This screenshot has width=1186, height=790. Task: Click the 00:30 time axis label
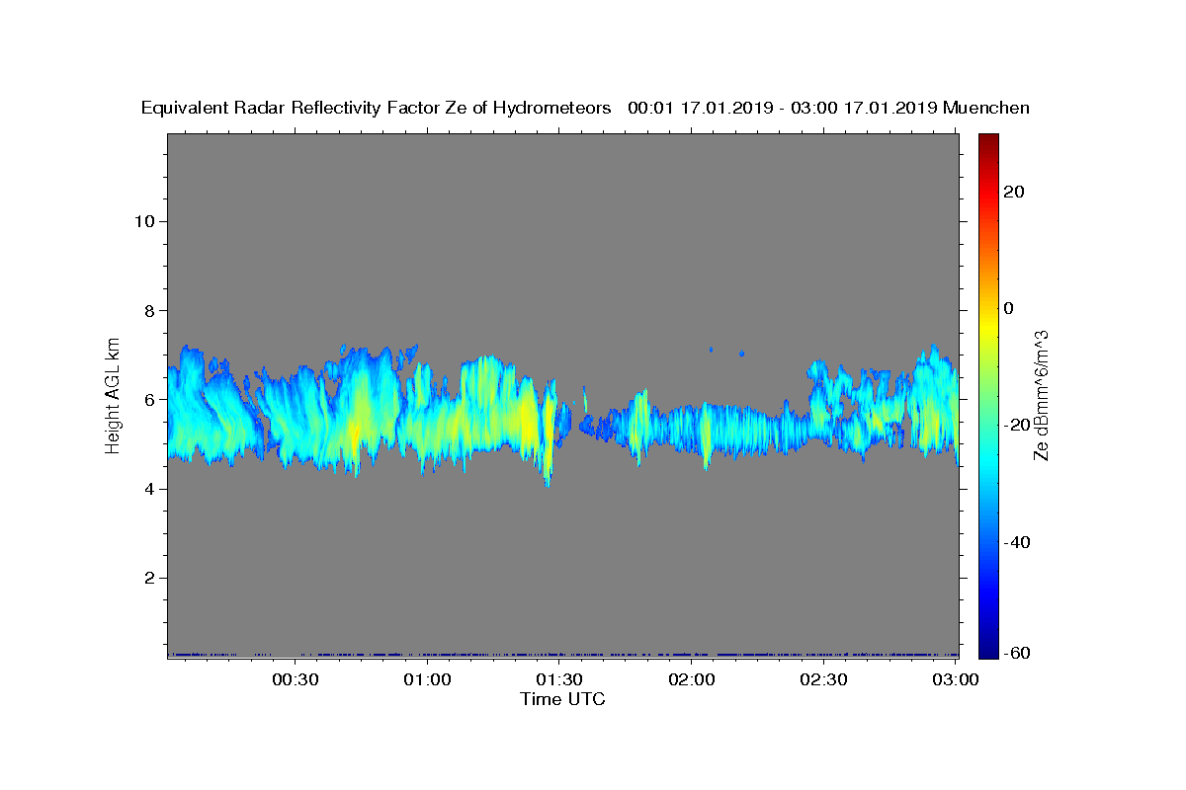296,679
